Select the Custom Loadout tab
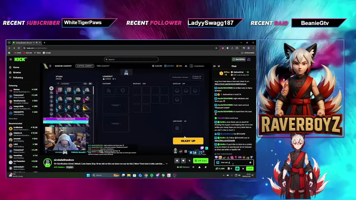 coord(85,66)
